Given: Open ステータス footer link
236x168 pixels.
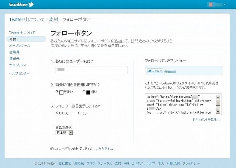Looking at the screenshot, I should 105,163.
